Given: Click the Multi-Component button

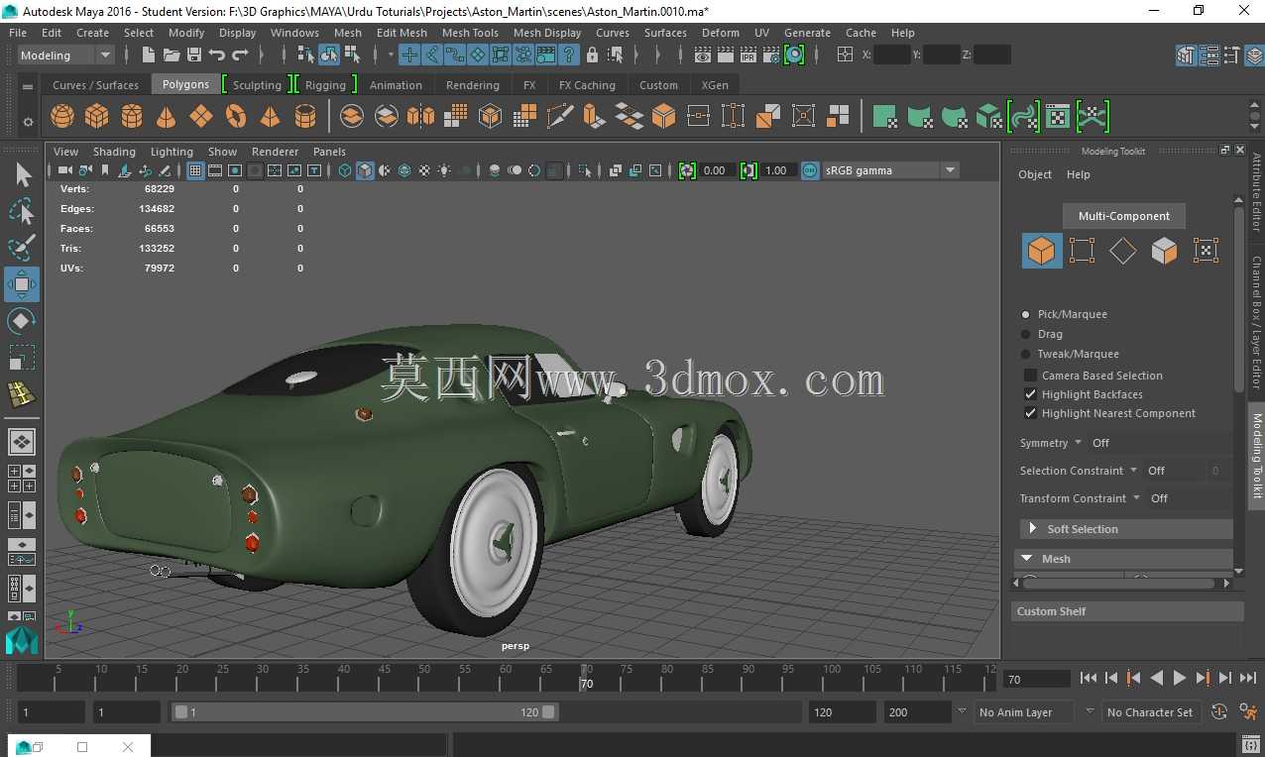Looking at the screenshot, I should click(x=1124, y=216).
